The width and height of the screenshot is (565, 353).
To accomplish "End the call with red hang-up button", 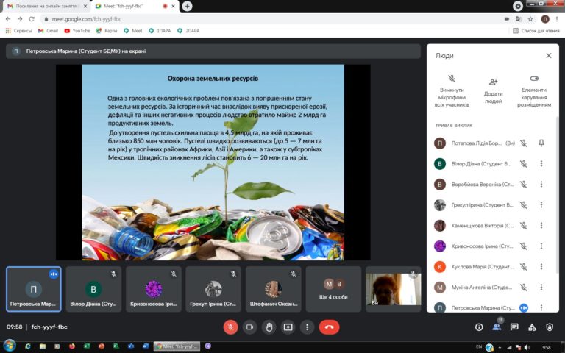I will point(329,327).
